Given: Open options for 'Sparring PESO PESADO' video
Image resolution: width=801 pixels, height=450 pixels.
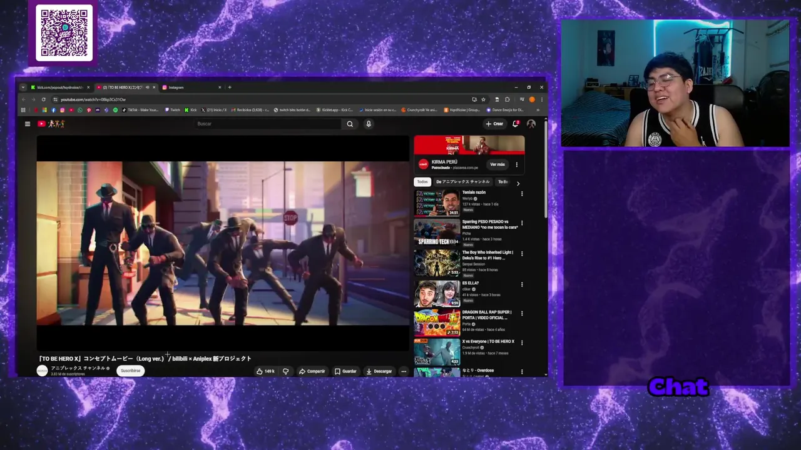Looking at the screenshot, I should coord(522,223).
